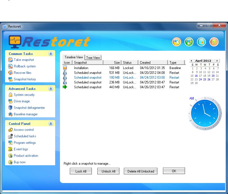Click the Product activation globe icon
Screen dimensions: 228x194
(10, 156)
